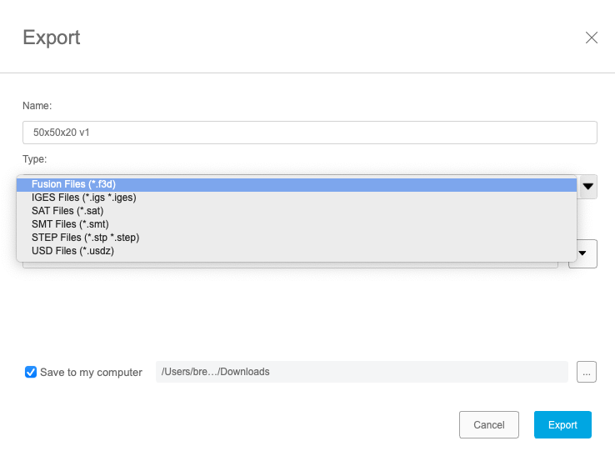Open the Type dropdown arrow
This screenshot has width=615, height=451.
(x=588, y=187)
